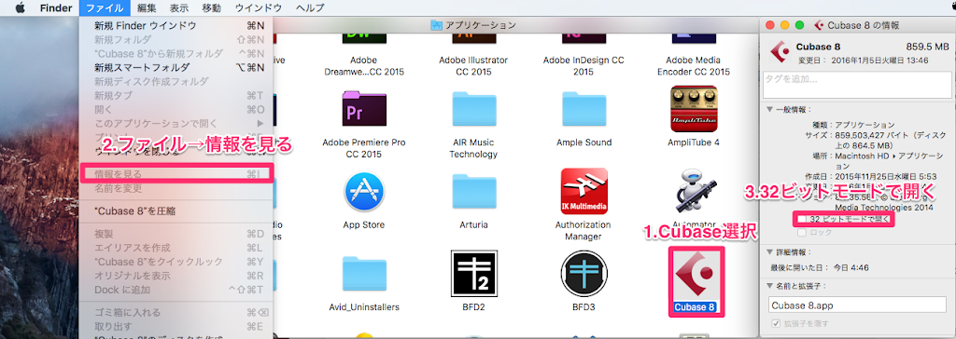956x339 pixels.
Task: Choose 情報を見る menu item
Action: pyautogui.click(x=176, y=174)
